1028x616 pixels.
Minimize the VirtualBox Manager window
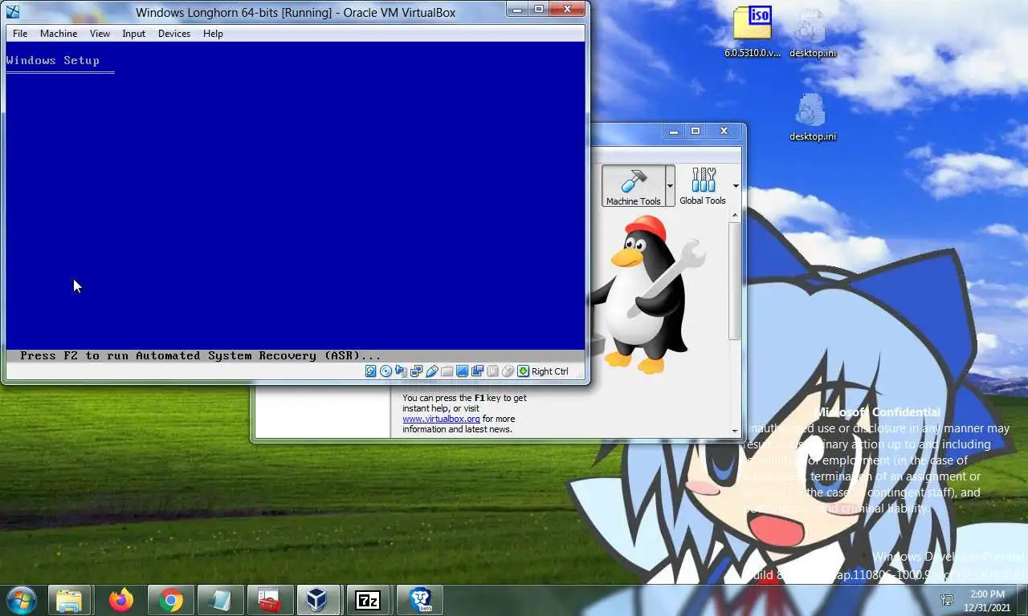point(674,131)
